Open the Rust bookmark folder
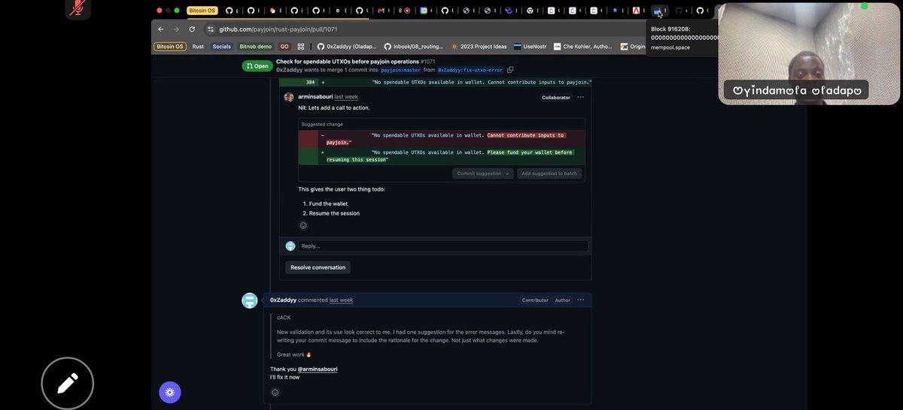The height and width of the screenshot is (410, 903). (x=198, y=46)
